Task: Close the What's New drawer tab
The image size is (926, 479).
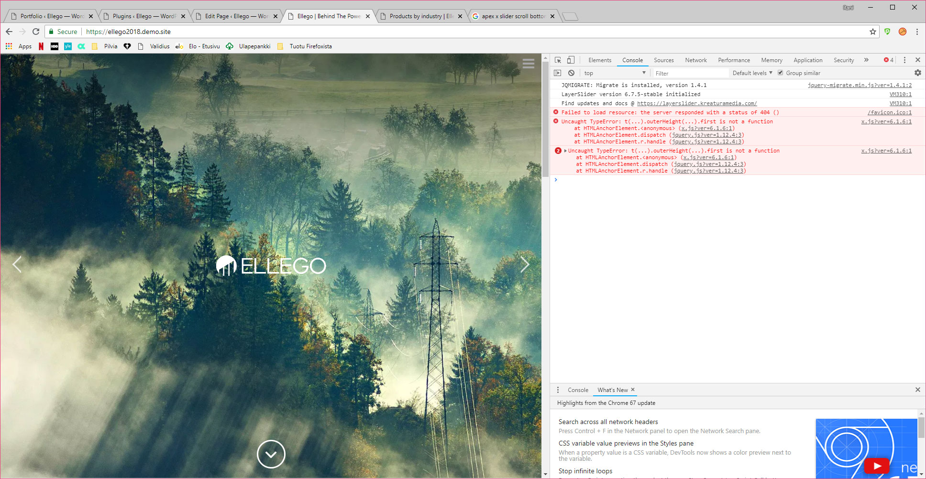Action: 633,390
